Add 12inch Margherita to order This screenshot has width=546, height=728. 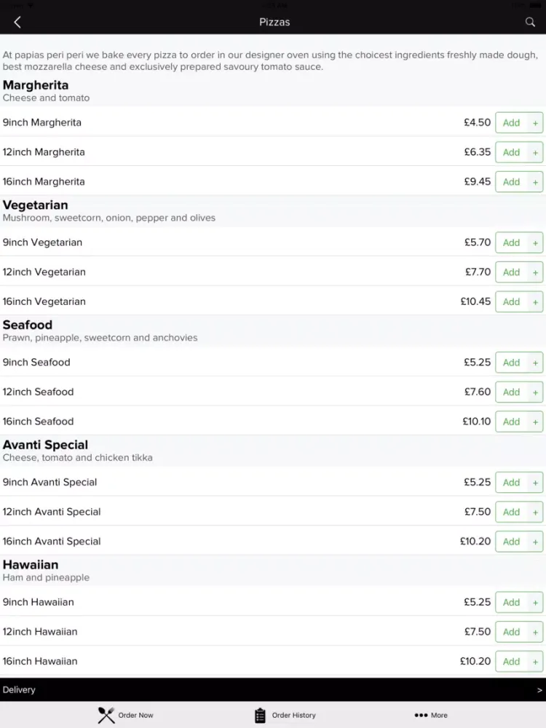[x=511, y=152]
